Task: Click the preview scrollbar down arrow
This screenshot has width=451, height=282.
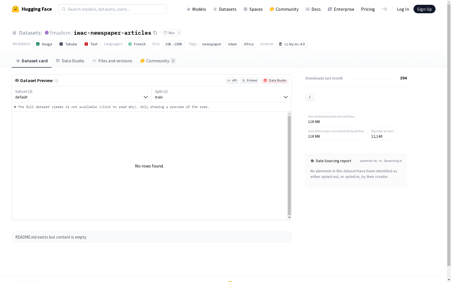Action: tap(289, 217)
